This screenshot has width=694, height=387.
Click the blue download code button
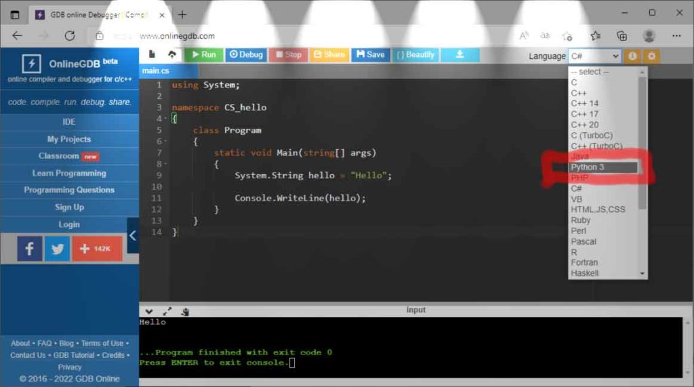click(460, 54)
